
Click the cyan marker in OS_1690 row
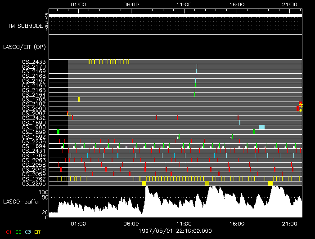coord(240,123)
